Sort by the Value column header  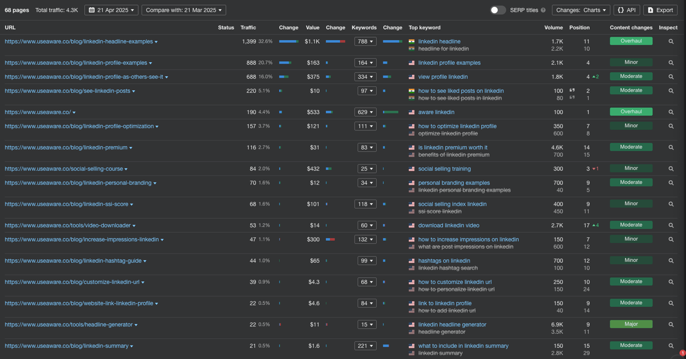(312, 28)
